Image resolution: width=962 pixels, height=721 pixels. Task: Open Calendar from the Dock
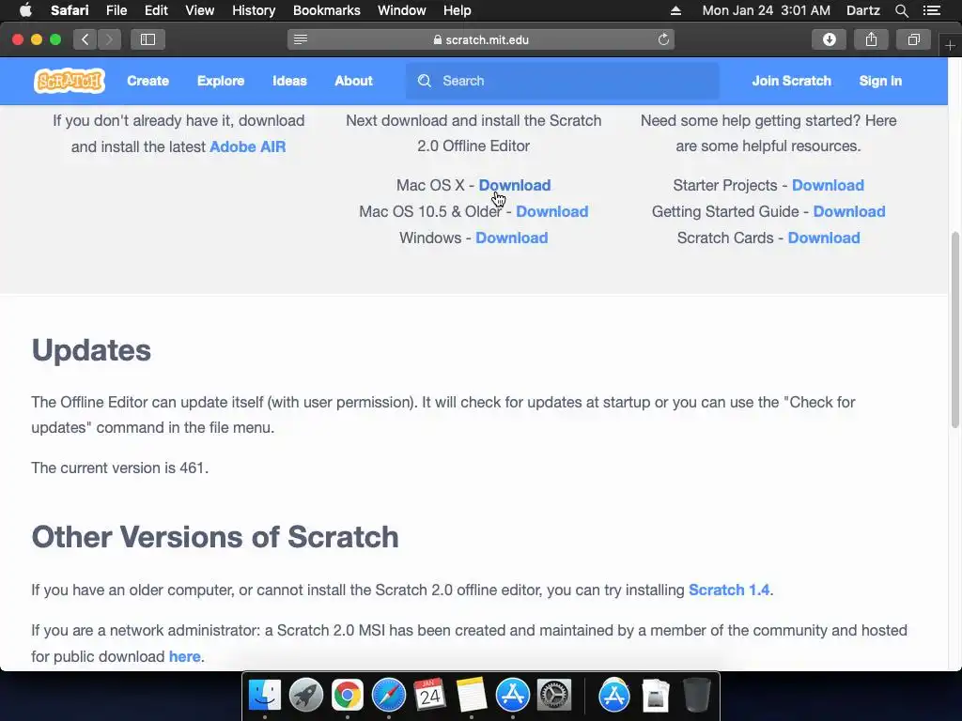pos(429,696)
